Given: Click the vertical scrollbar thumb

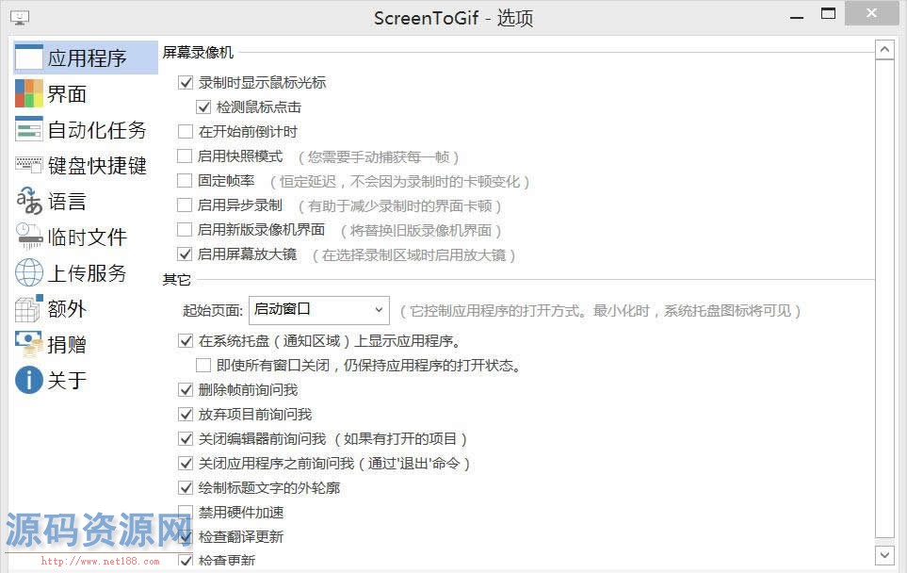Looking at the screenshot, I should pos(884,298).
